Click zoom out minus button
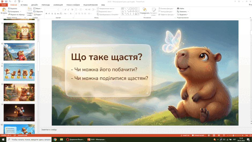This screenshot has width=252, height=142. pyautogui.click(x=227, y=135)
